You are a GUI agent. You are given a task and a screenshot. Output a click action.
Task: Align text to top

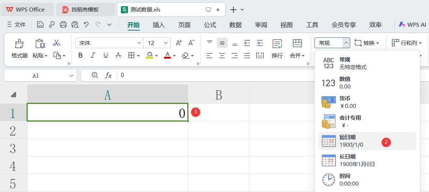pos(210,43)
